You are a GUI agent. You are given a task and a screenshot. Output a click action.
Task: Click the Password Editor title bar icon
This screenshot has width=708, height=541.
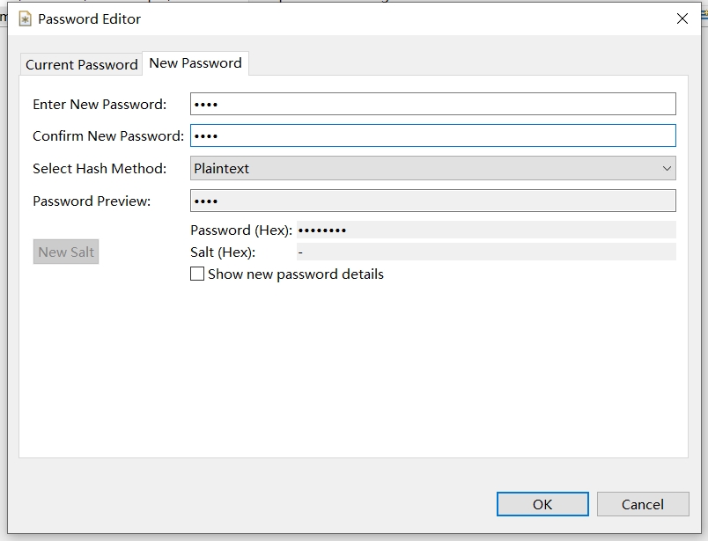point(25,18)
